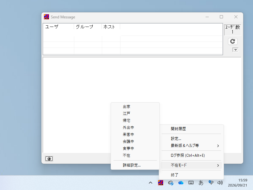Click the OneDrive cloud tray icon

pos(181,183)
